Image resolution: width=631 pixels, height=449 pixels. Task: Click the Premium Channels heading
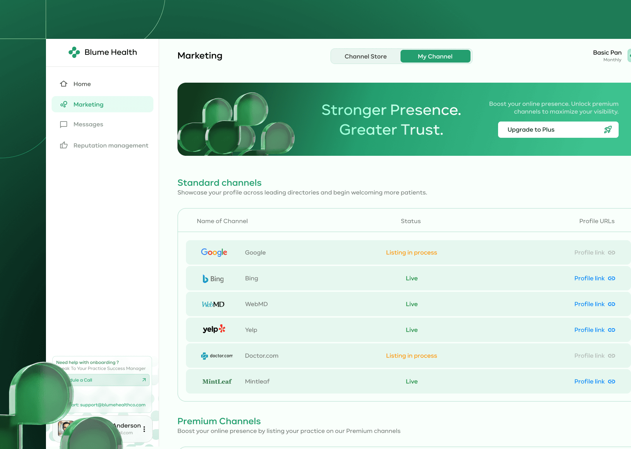pos(219,421)
